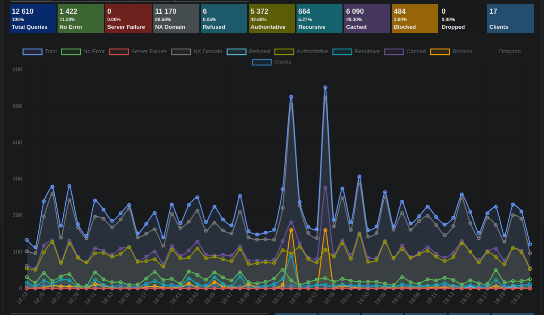Open the NX Domain stat tile
The image size is (544, 315).
point(176,19)
